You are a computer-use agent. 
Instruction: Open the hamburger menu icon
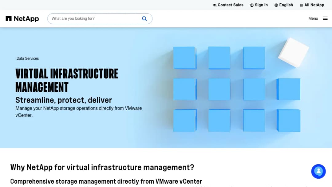[325, 18]
